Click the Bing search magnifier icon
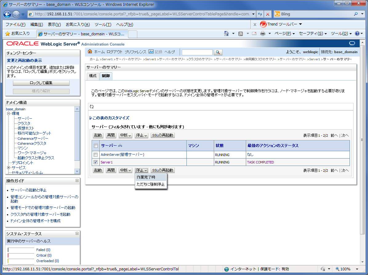 356,14
